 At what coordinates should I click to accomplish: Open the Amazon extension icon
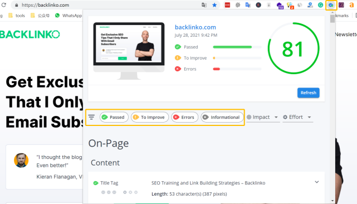[351, 5]
